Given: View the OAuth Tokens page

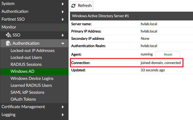Looking at the screenshot, I should (x=23, y=99).
